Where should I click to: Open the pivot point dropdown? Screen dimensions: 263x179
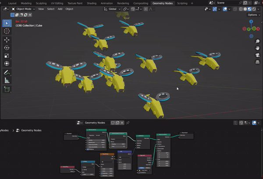tap(126, 9)
